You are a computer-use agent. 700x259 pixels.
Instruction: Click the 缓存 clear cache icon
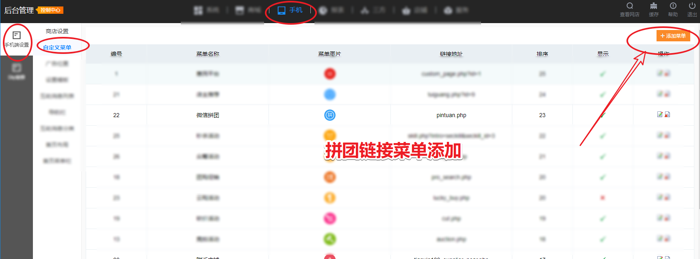click(x=654, y=6)
